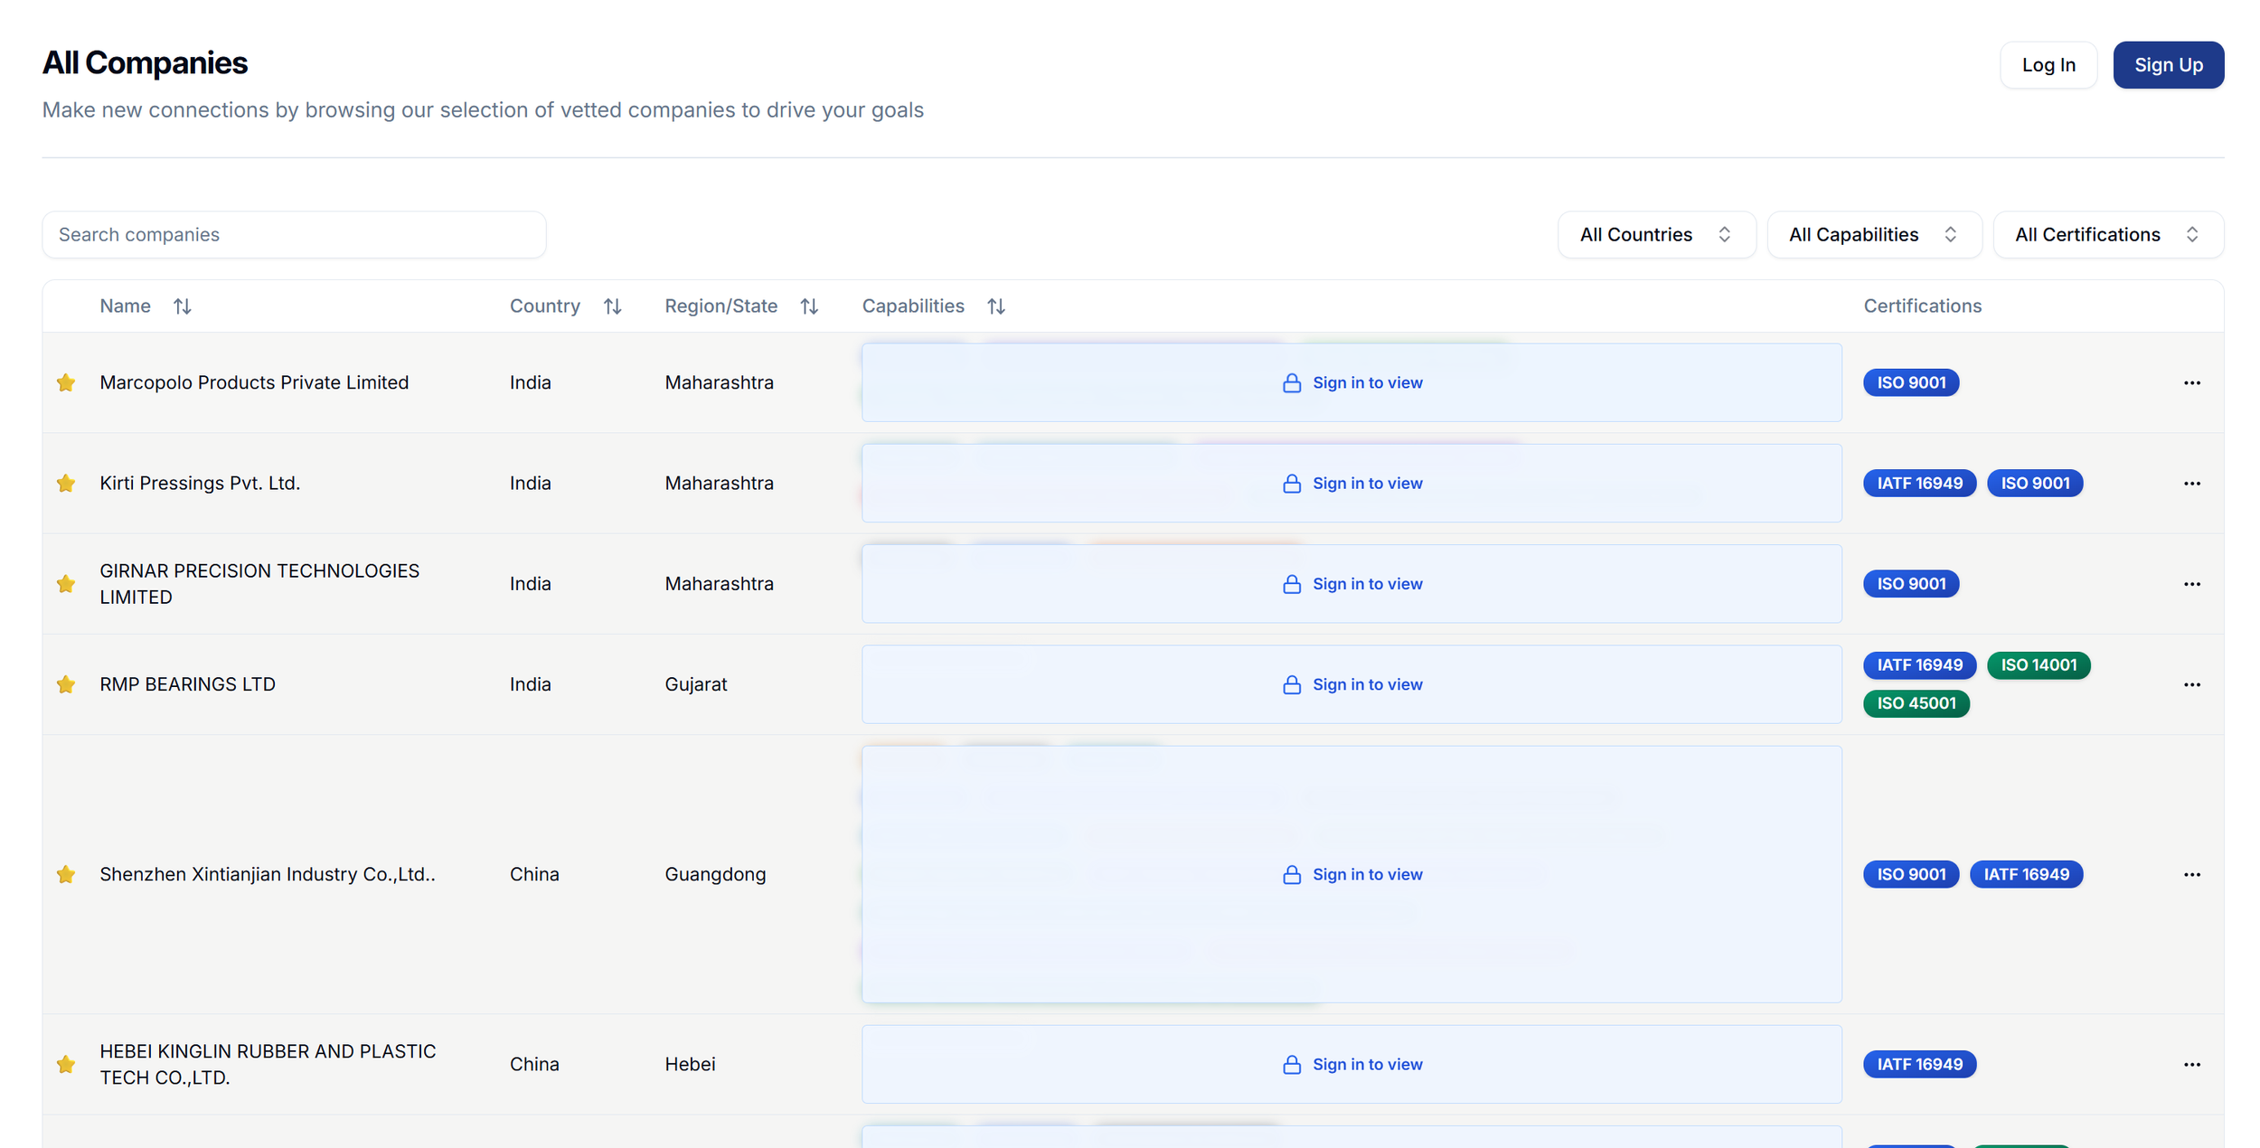
Task: Click lock icon in RMP BEARINGS capabilities
Action: click(x=1291, y=684)
